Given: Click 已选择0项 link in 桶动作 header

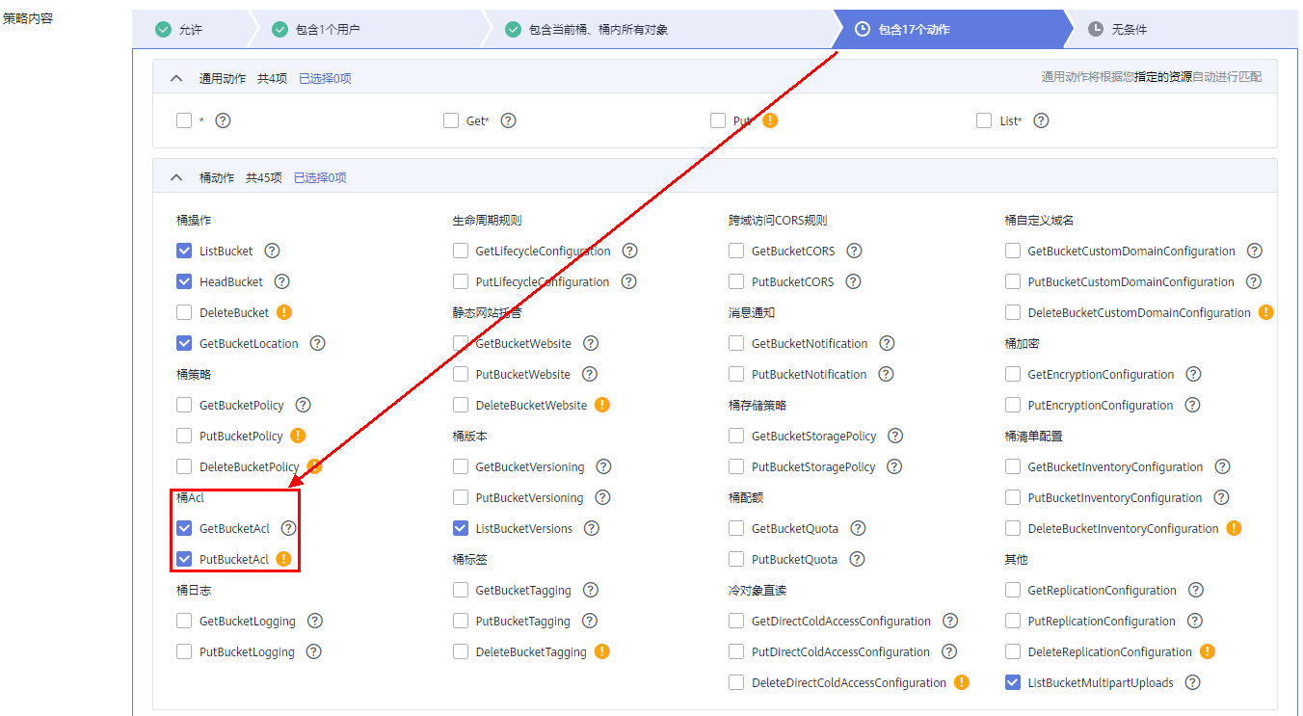Looking at the screenshot, I should (x=320, y=177).
